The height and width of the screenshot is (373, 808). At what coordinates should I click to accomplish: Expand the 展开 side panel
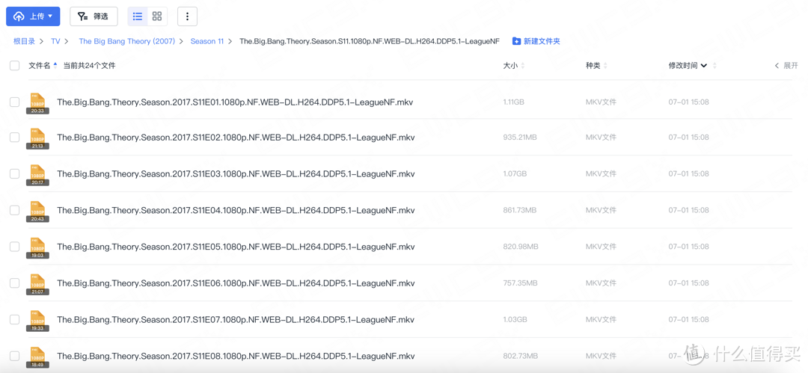point(786,66)
